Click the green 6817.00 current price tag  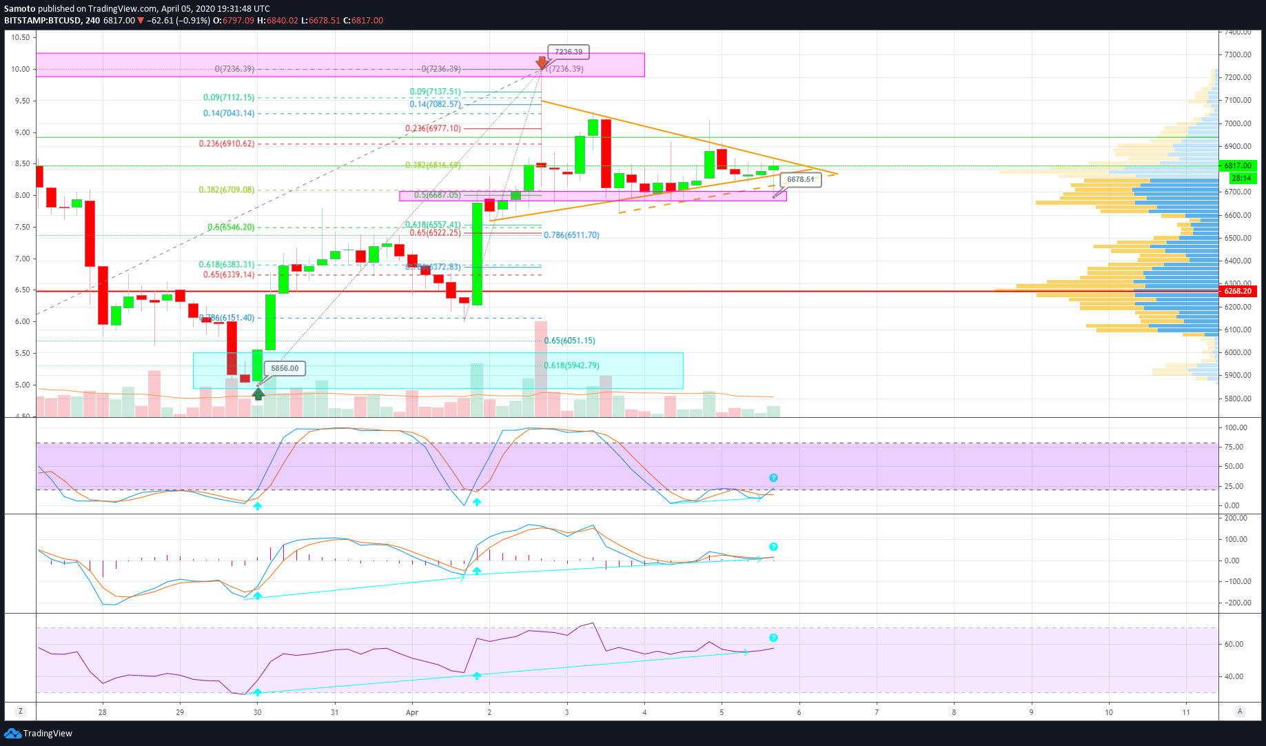[1238, 165]
